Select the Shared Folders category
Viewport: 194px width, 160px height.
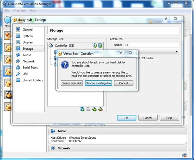tap(33, 80)
